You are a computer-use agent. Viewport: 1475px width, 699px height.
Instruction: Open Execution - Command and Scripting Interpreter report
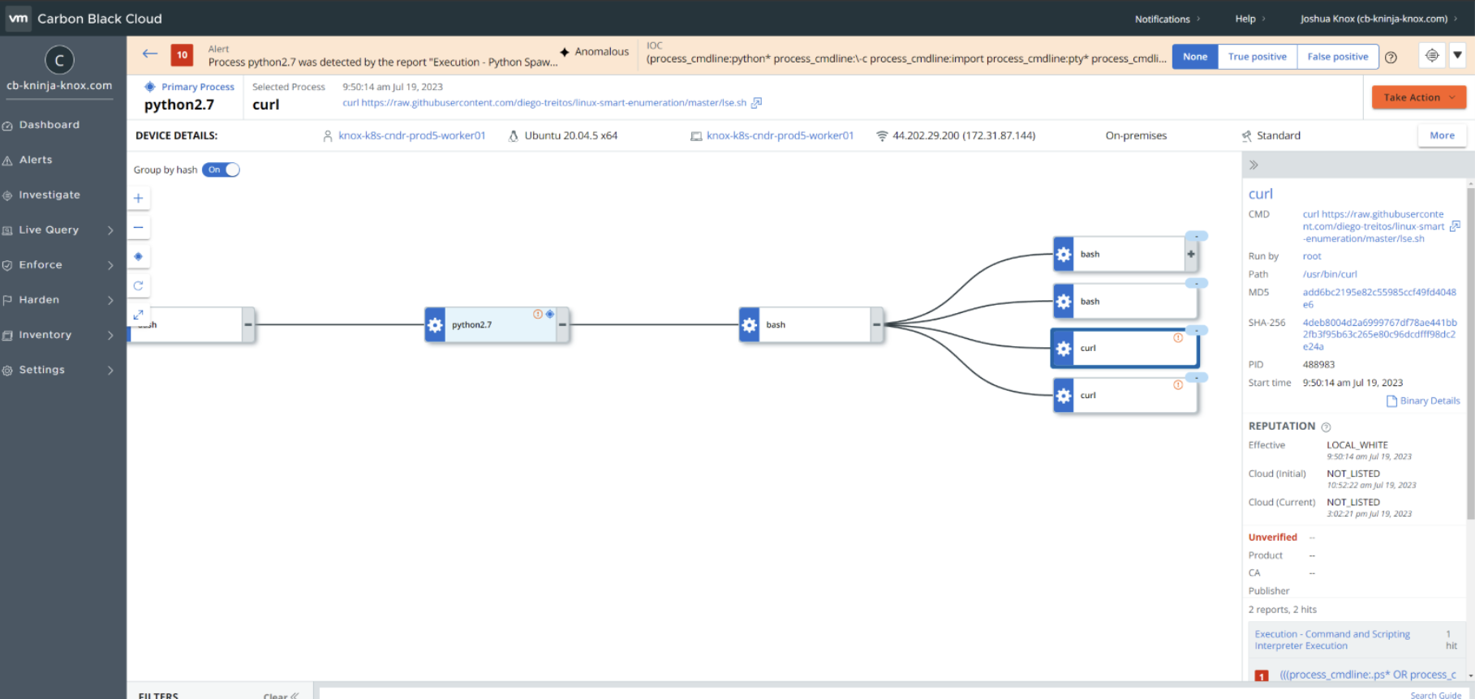click(x=1332, y=640)
